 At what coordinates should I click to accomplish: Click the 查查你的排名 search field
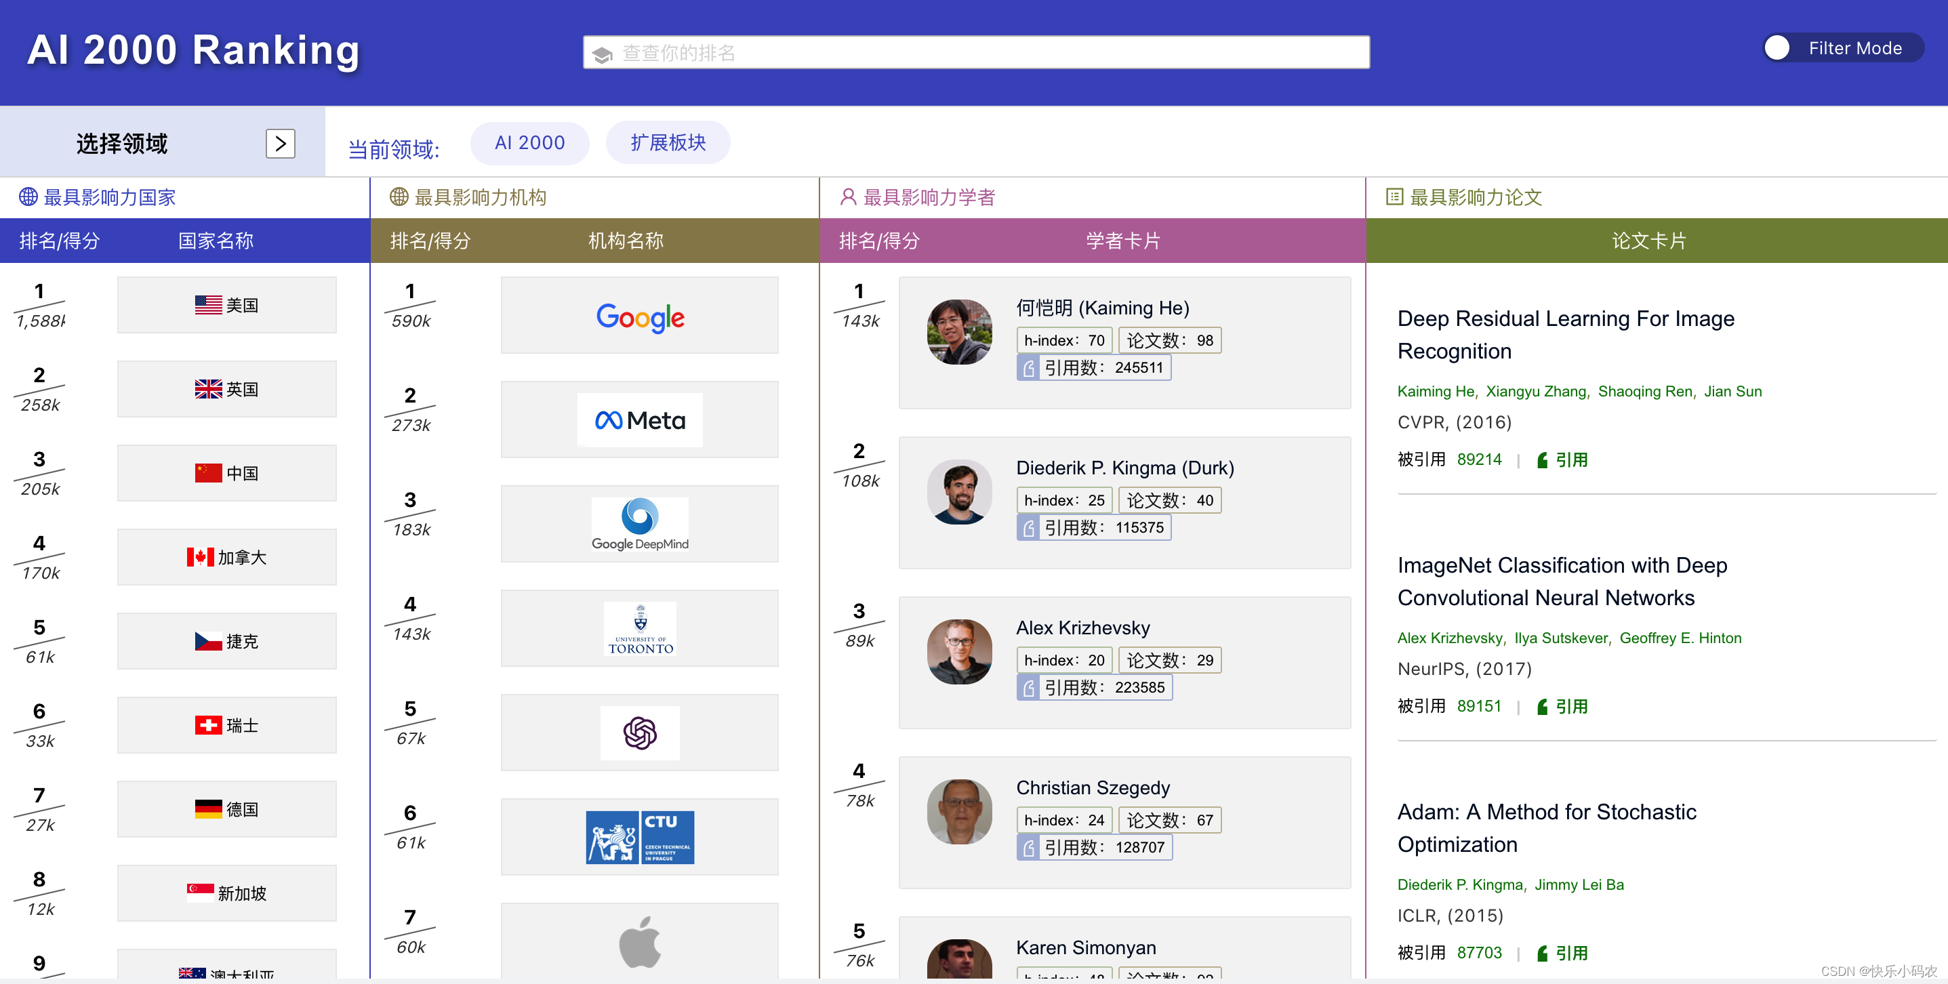point(975,53)
